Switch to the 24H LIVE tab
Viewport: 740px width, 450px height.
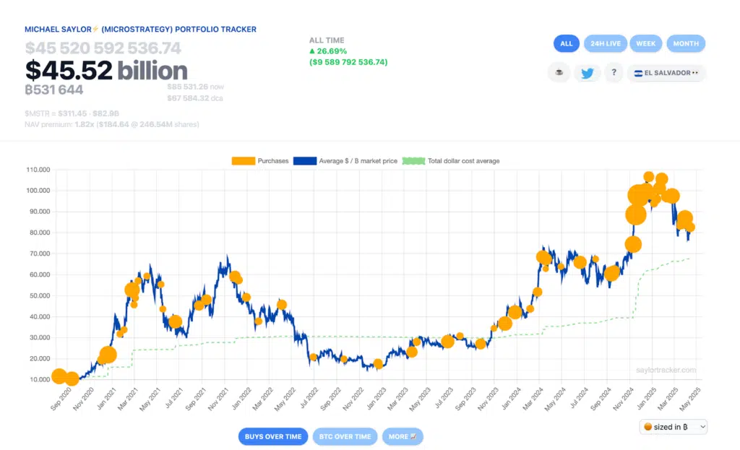[x=606, y=43]
